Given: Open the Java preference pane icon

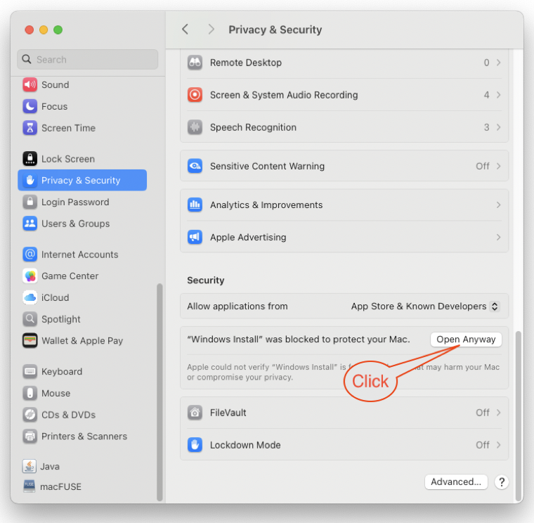Looking at the screenshot, I should pyautogui.click(x=30, y=466).
